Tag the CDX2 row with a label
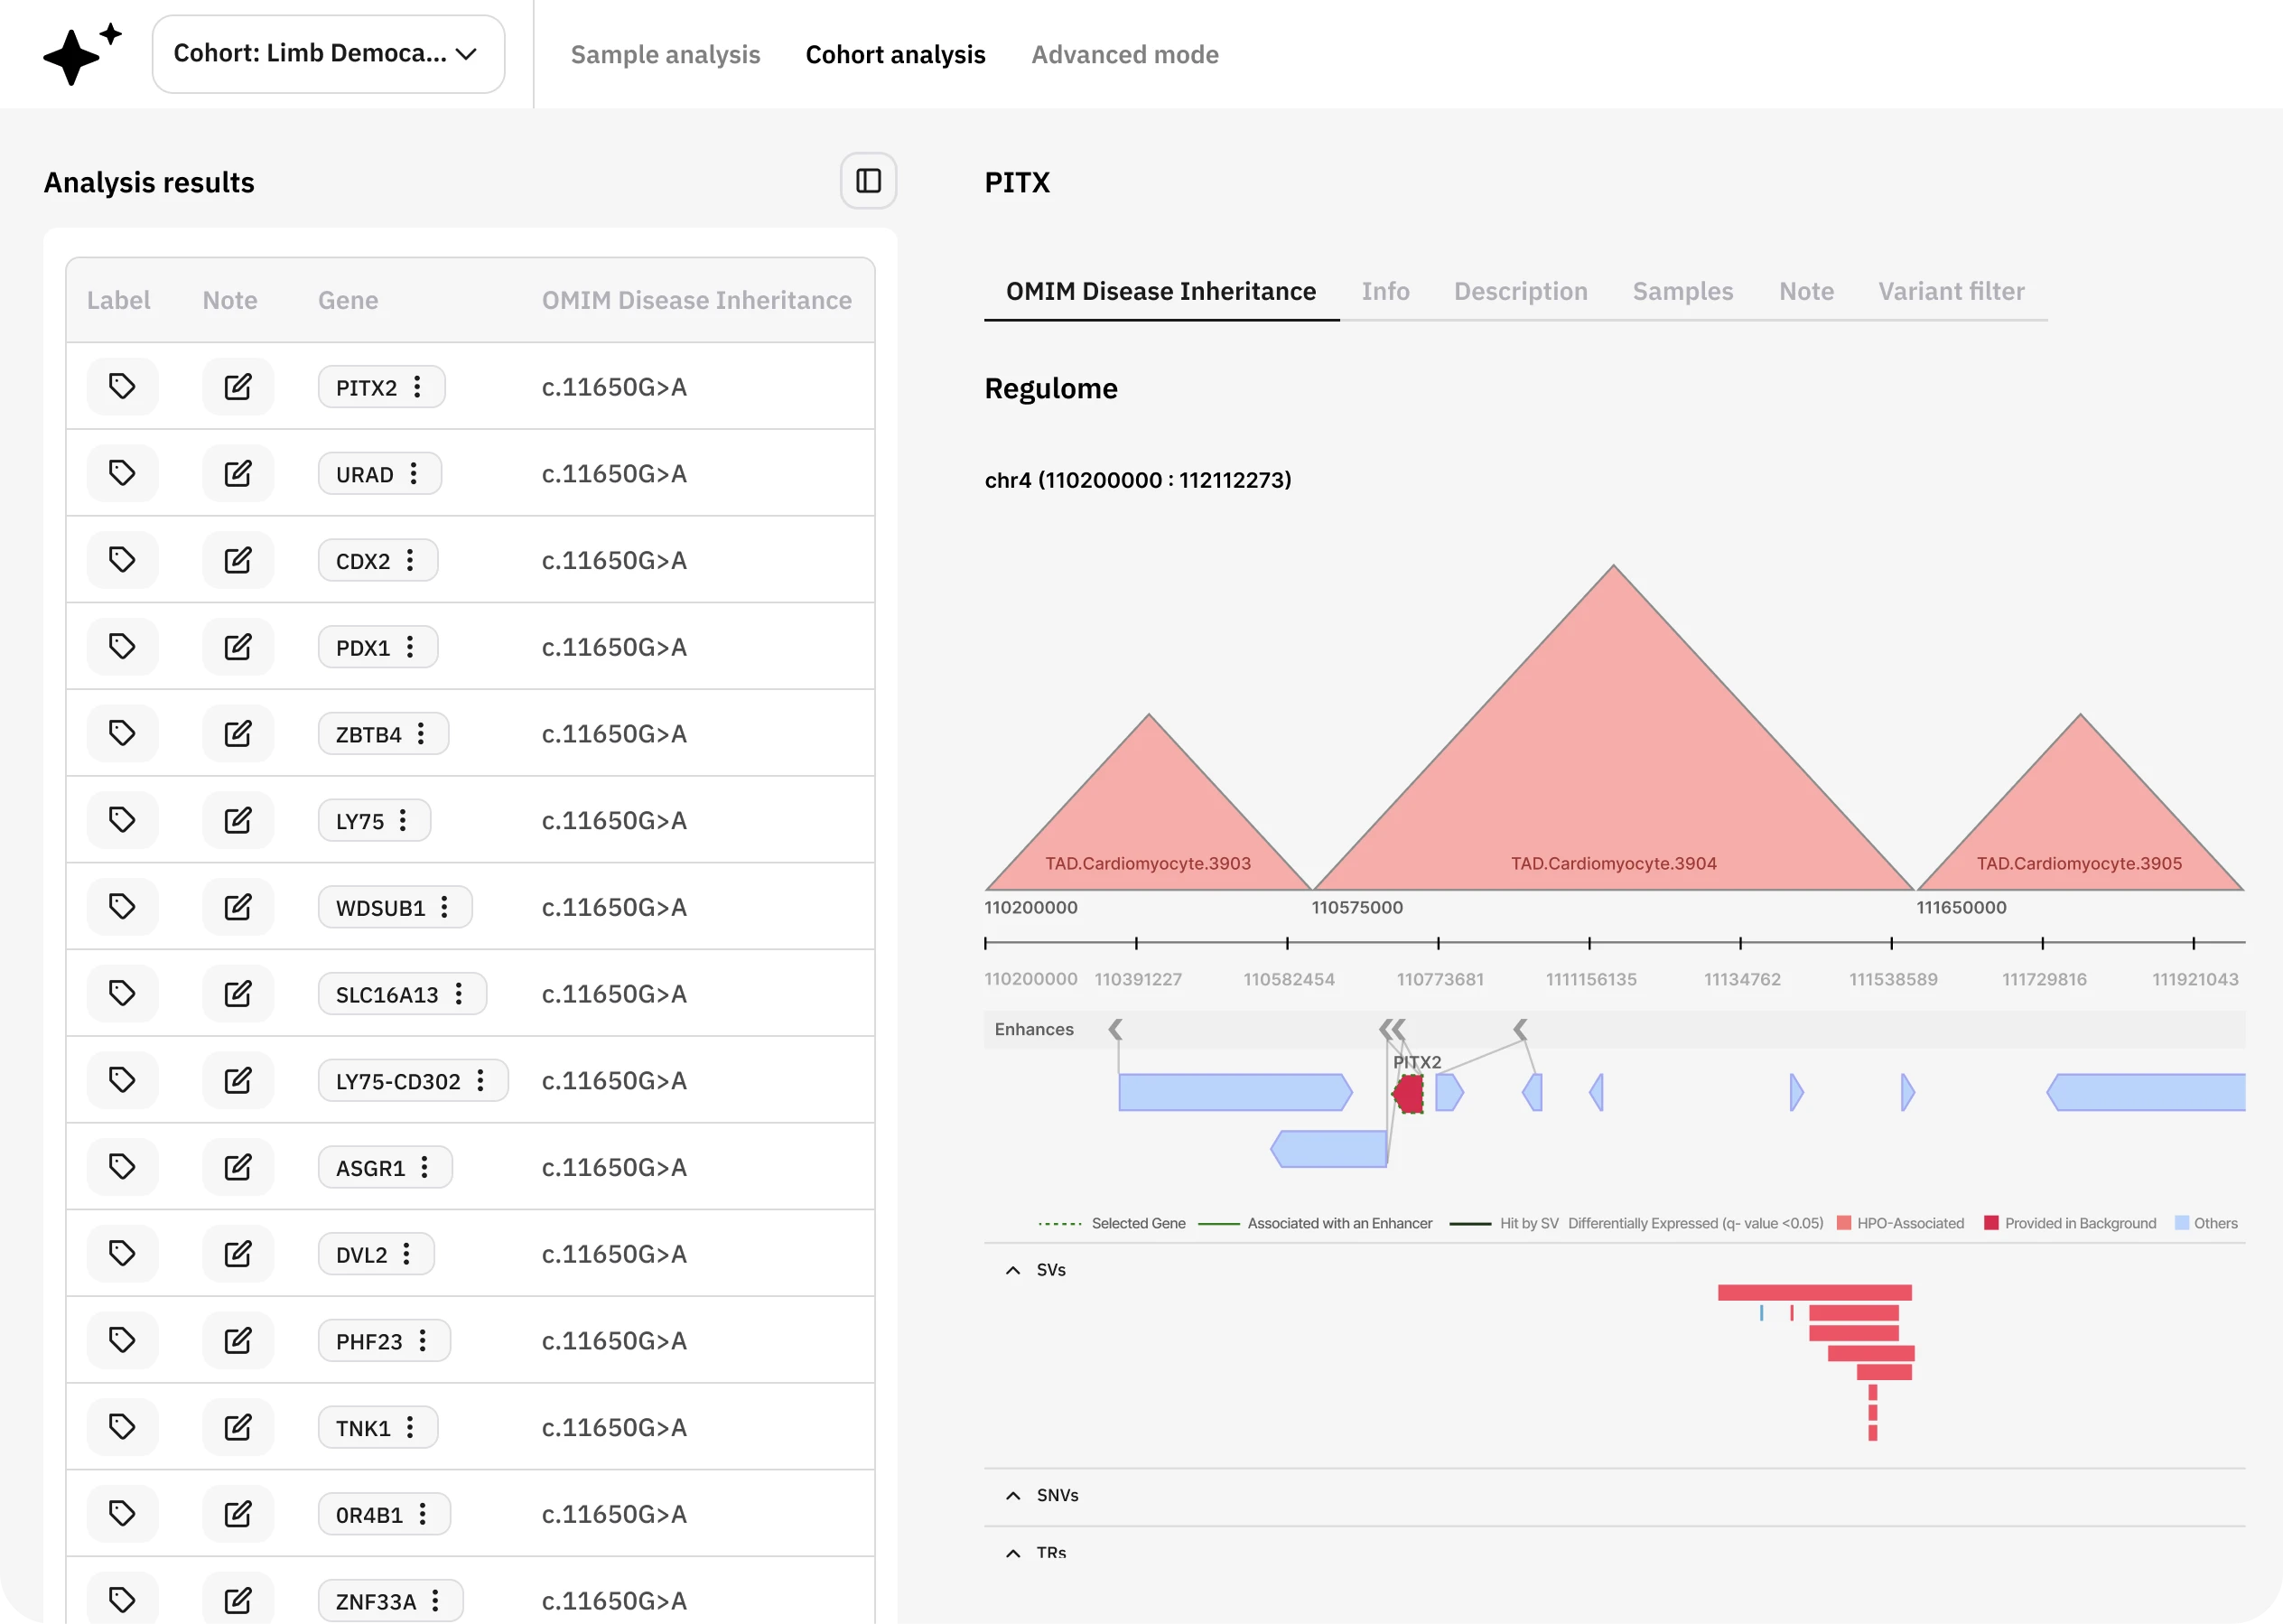 click(x=122, y=560)
